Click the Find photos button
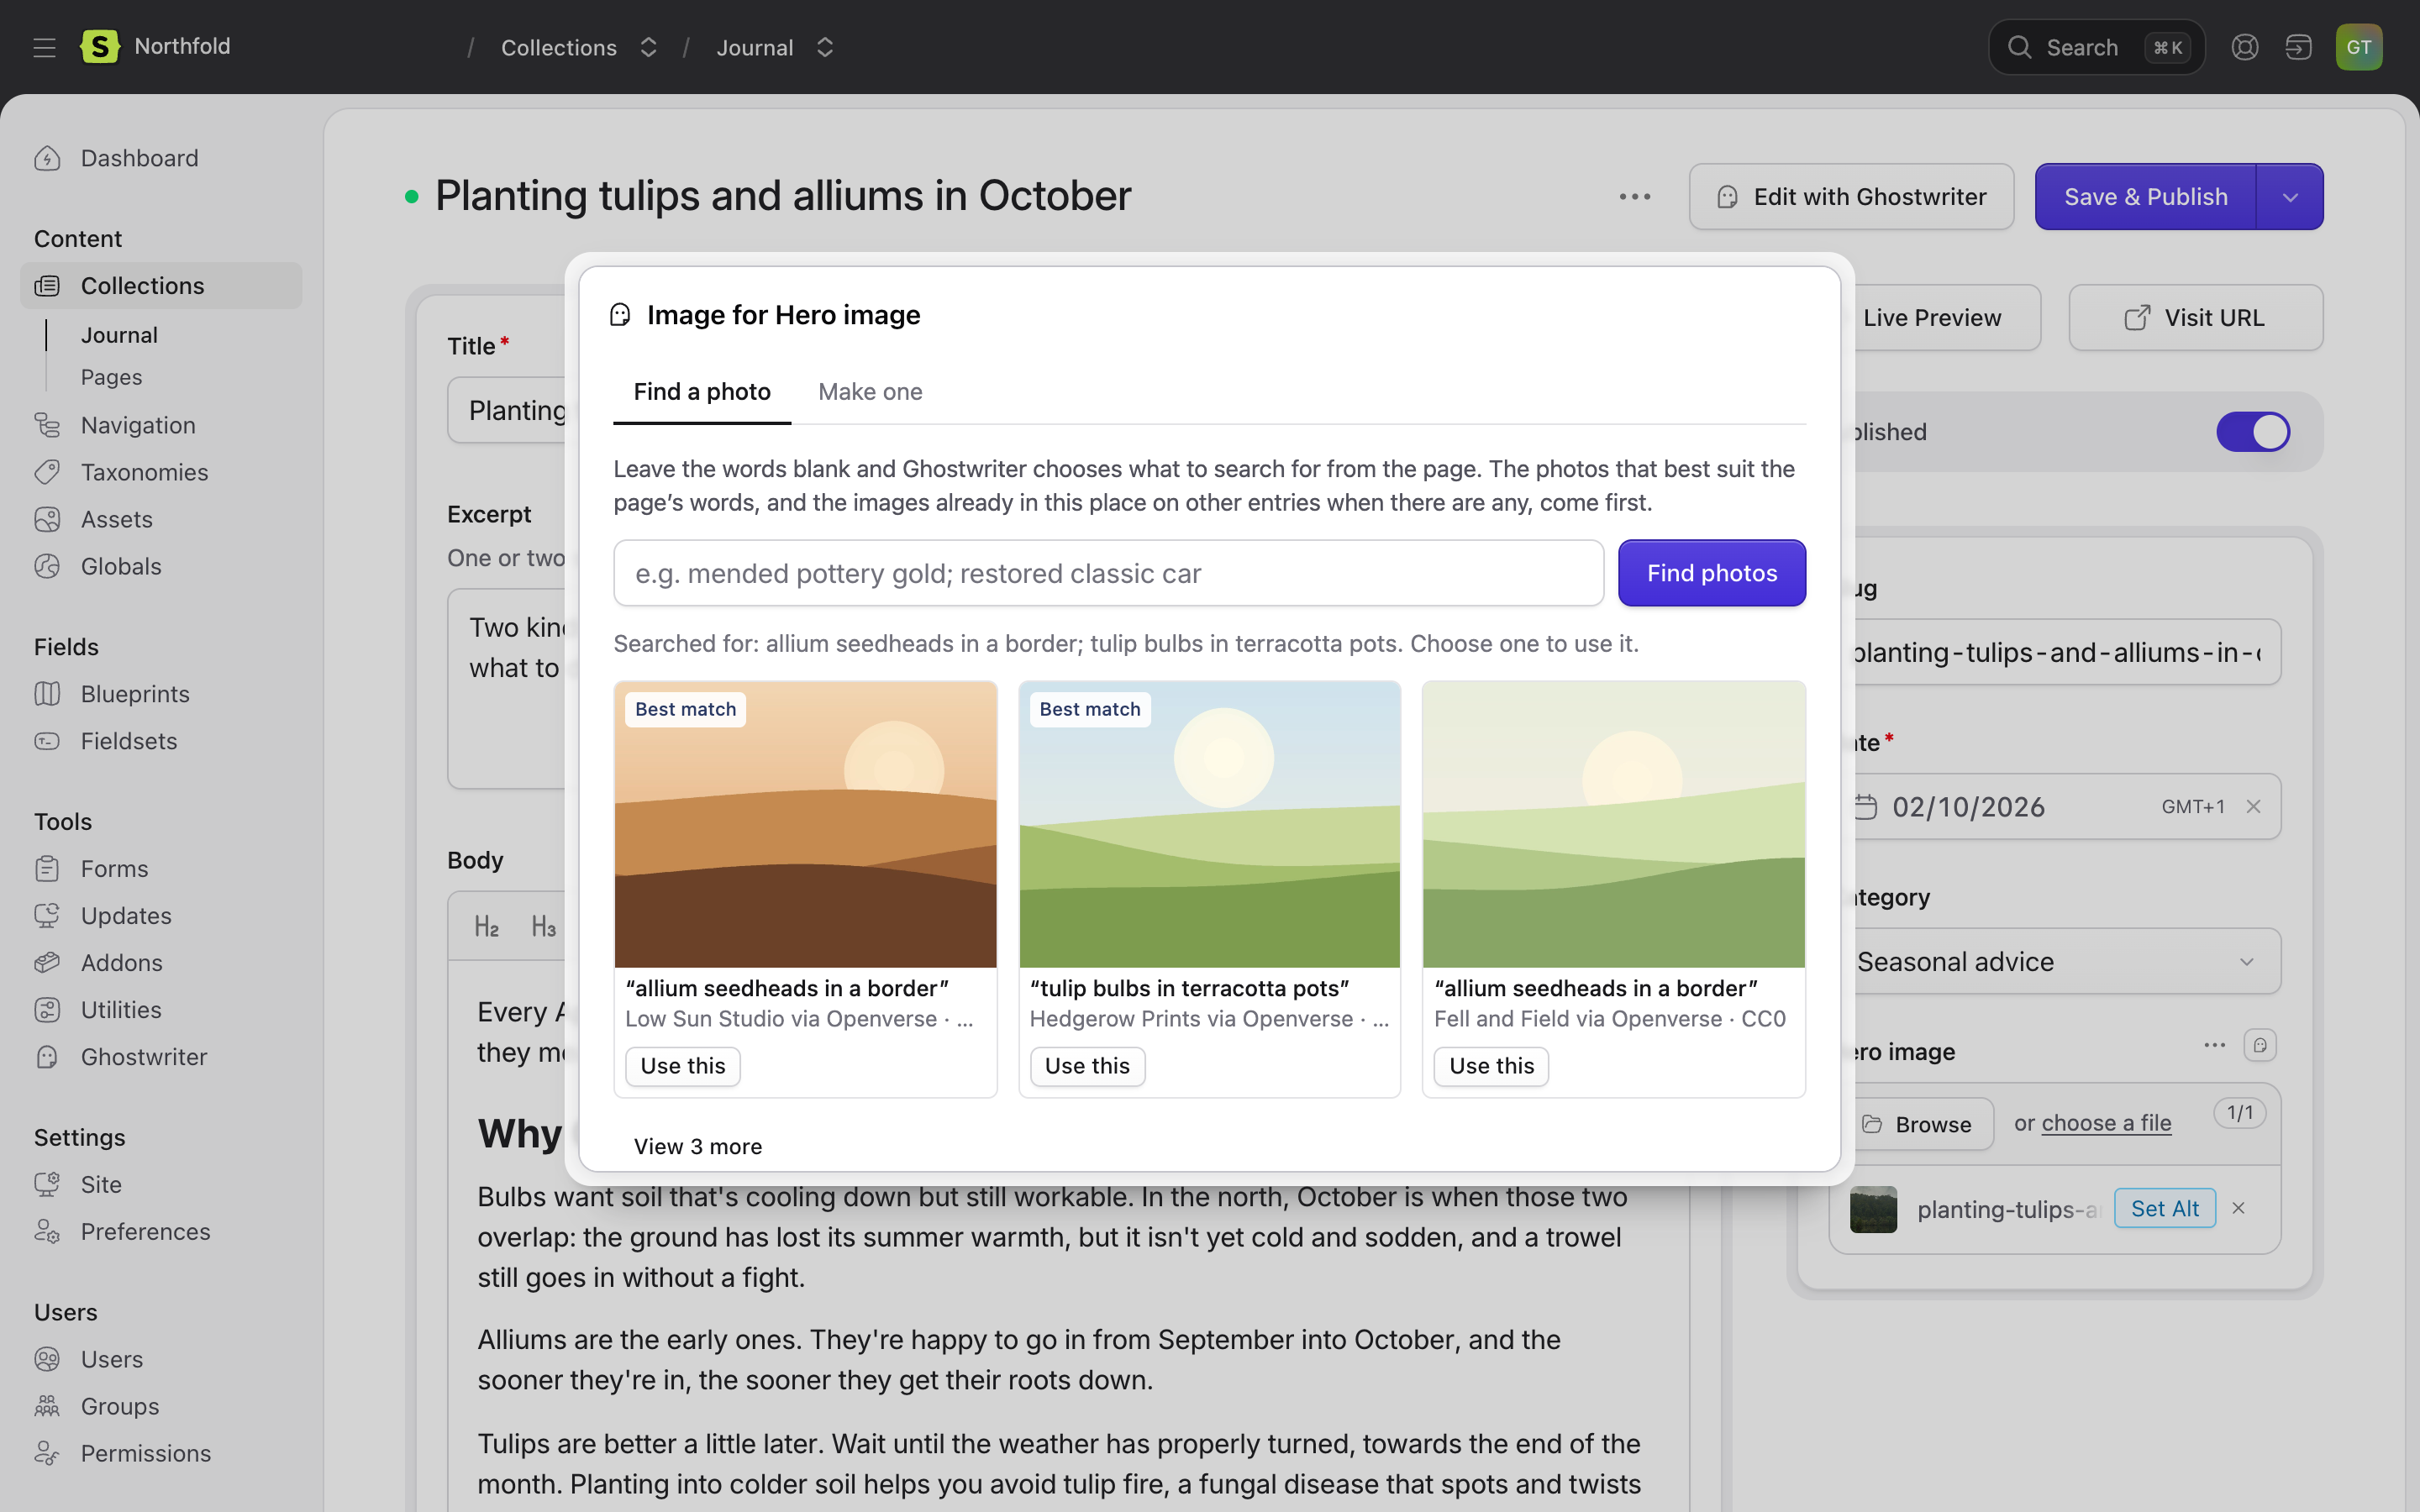The image size is (2420, 1512). pos(1711,573)
